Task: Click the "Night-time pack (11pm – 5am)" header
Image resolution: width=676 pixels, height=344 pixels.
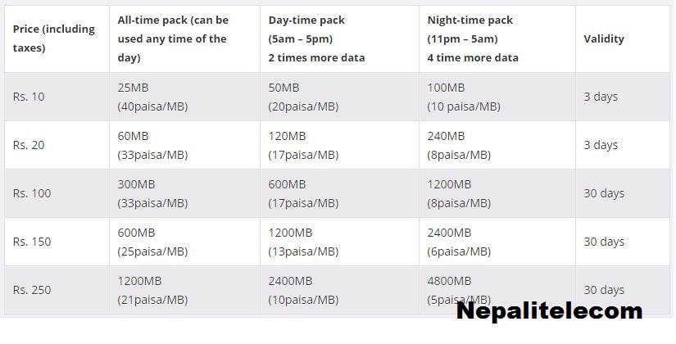Action: click(x=497, y=38)
